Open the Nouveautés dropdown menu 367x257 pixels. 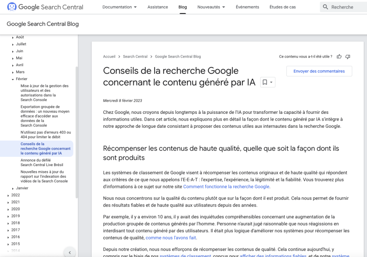click(x=211, y=7)
